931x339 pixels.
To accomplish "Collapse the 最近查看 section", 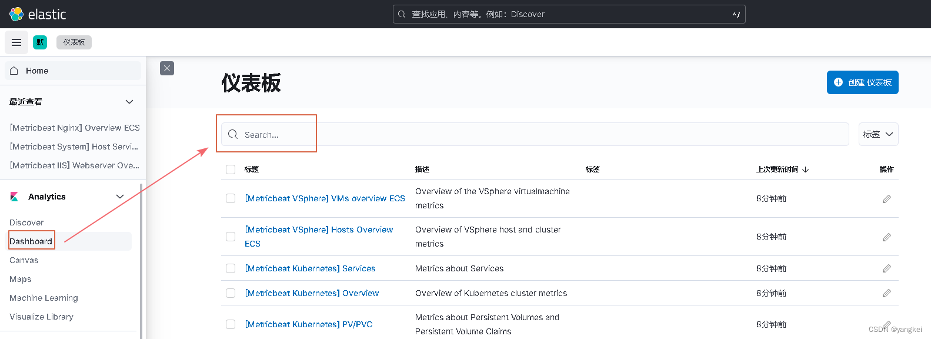I will pos(129,102).
